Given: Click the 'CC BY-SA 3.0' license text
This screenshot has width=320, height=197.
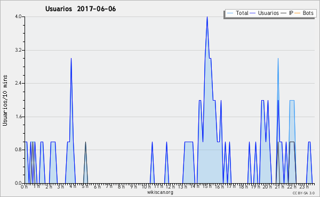Looking at the screenshot, I should click(303, 193).
